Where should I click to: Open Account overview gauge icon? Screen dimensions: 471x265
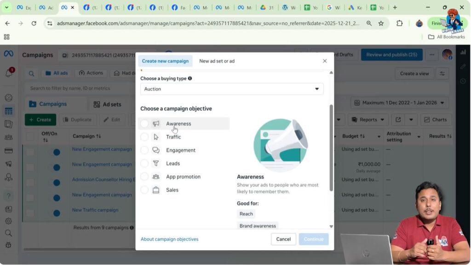(8, 98)
